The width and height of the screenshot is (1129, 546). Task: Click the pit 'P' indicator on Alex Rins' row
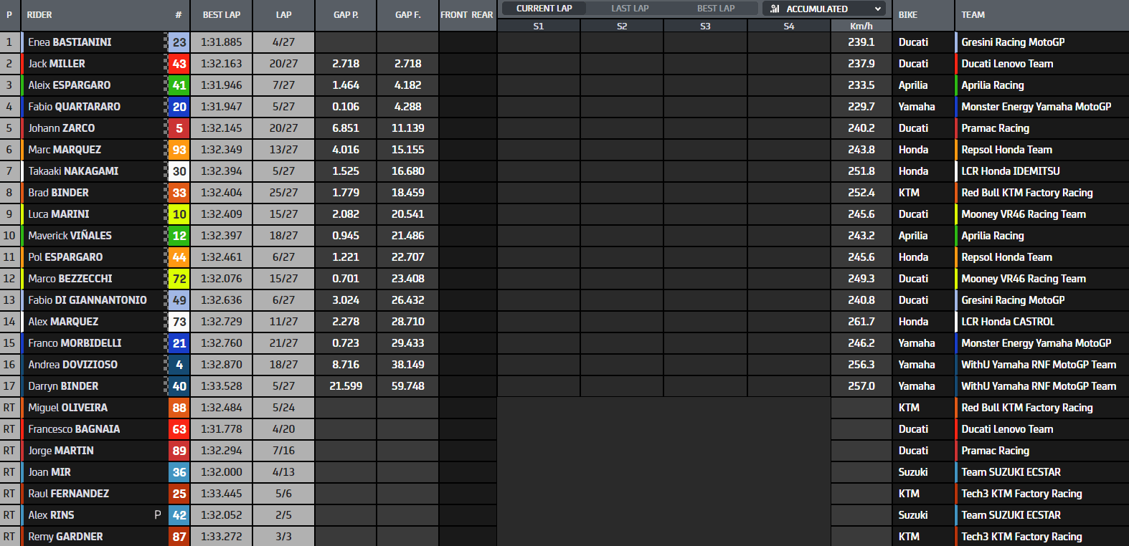(x=158, y=515)
